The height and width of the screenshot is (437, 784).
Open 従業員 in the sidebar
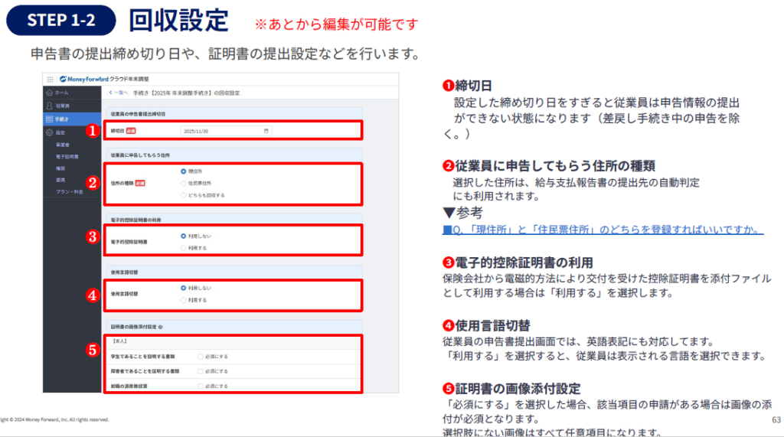tap(62, 106)
